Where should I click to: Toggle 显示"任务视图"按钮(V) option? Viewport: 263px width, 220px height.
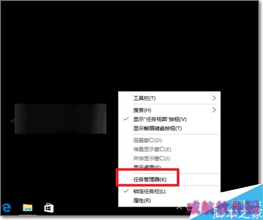click(169, 119)
